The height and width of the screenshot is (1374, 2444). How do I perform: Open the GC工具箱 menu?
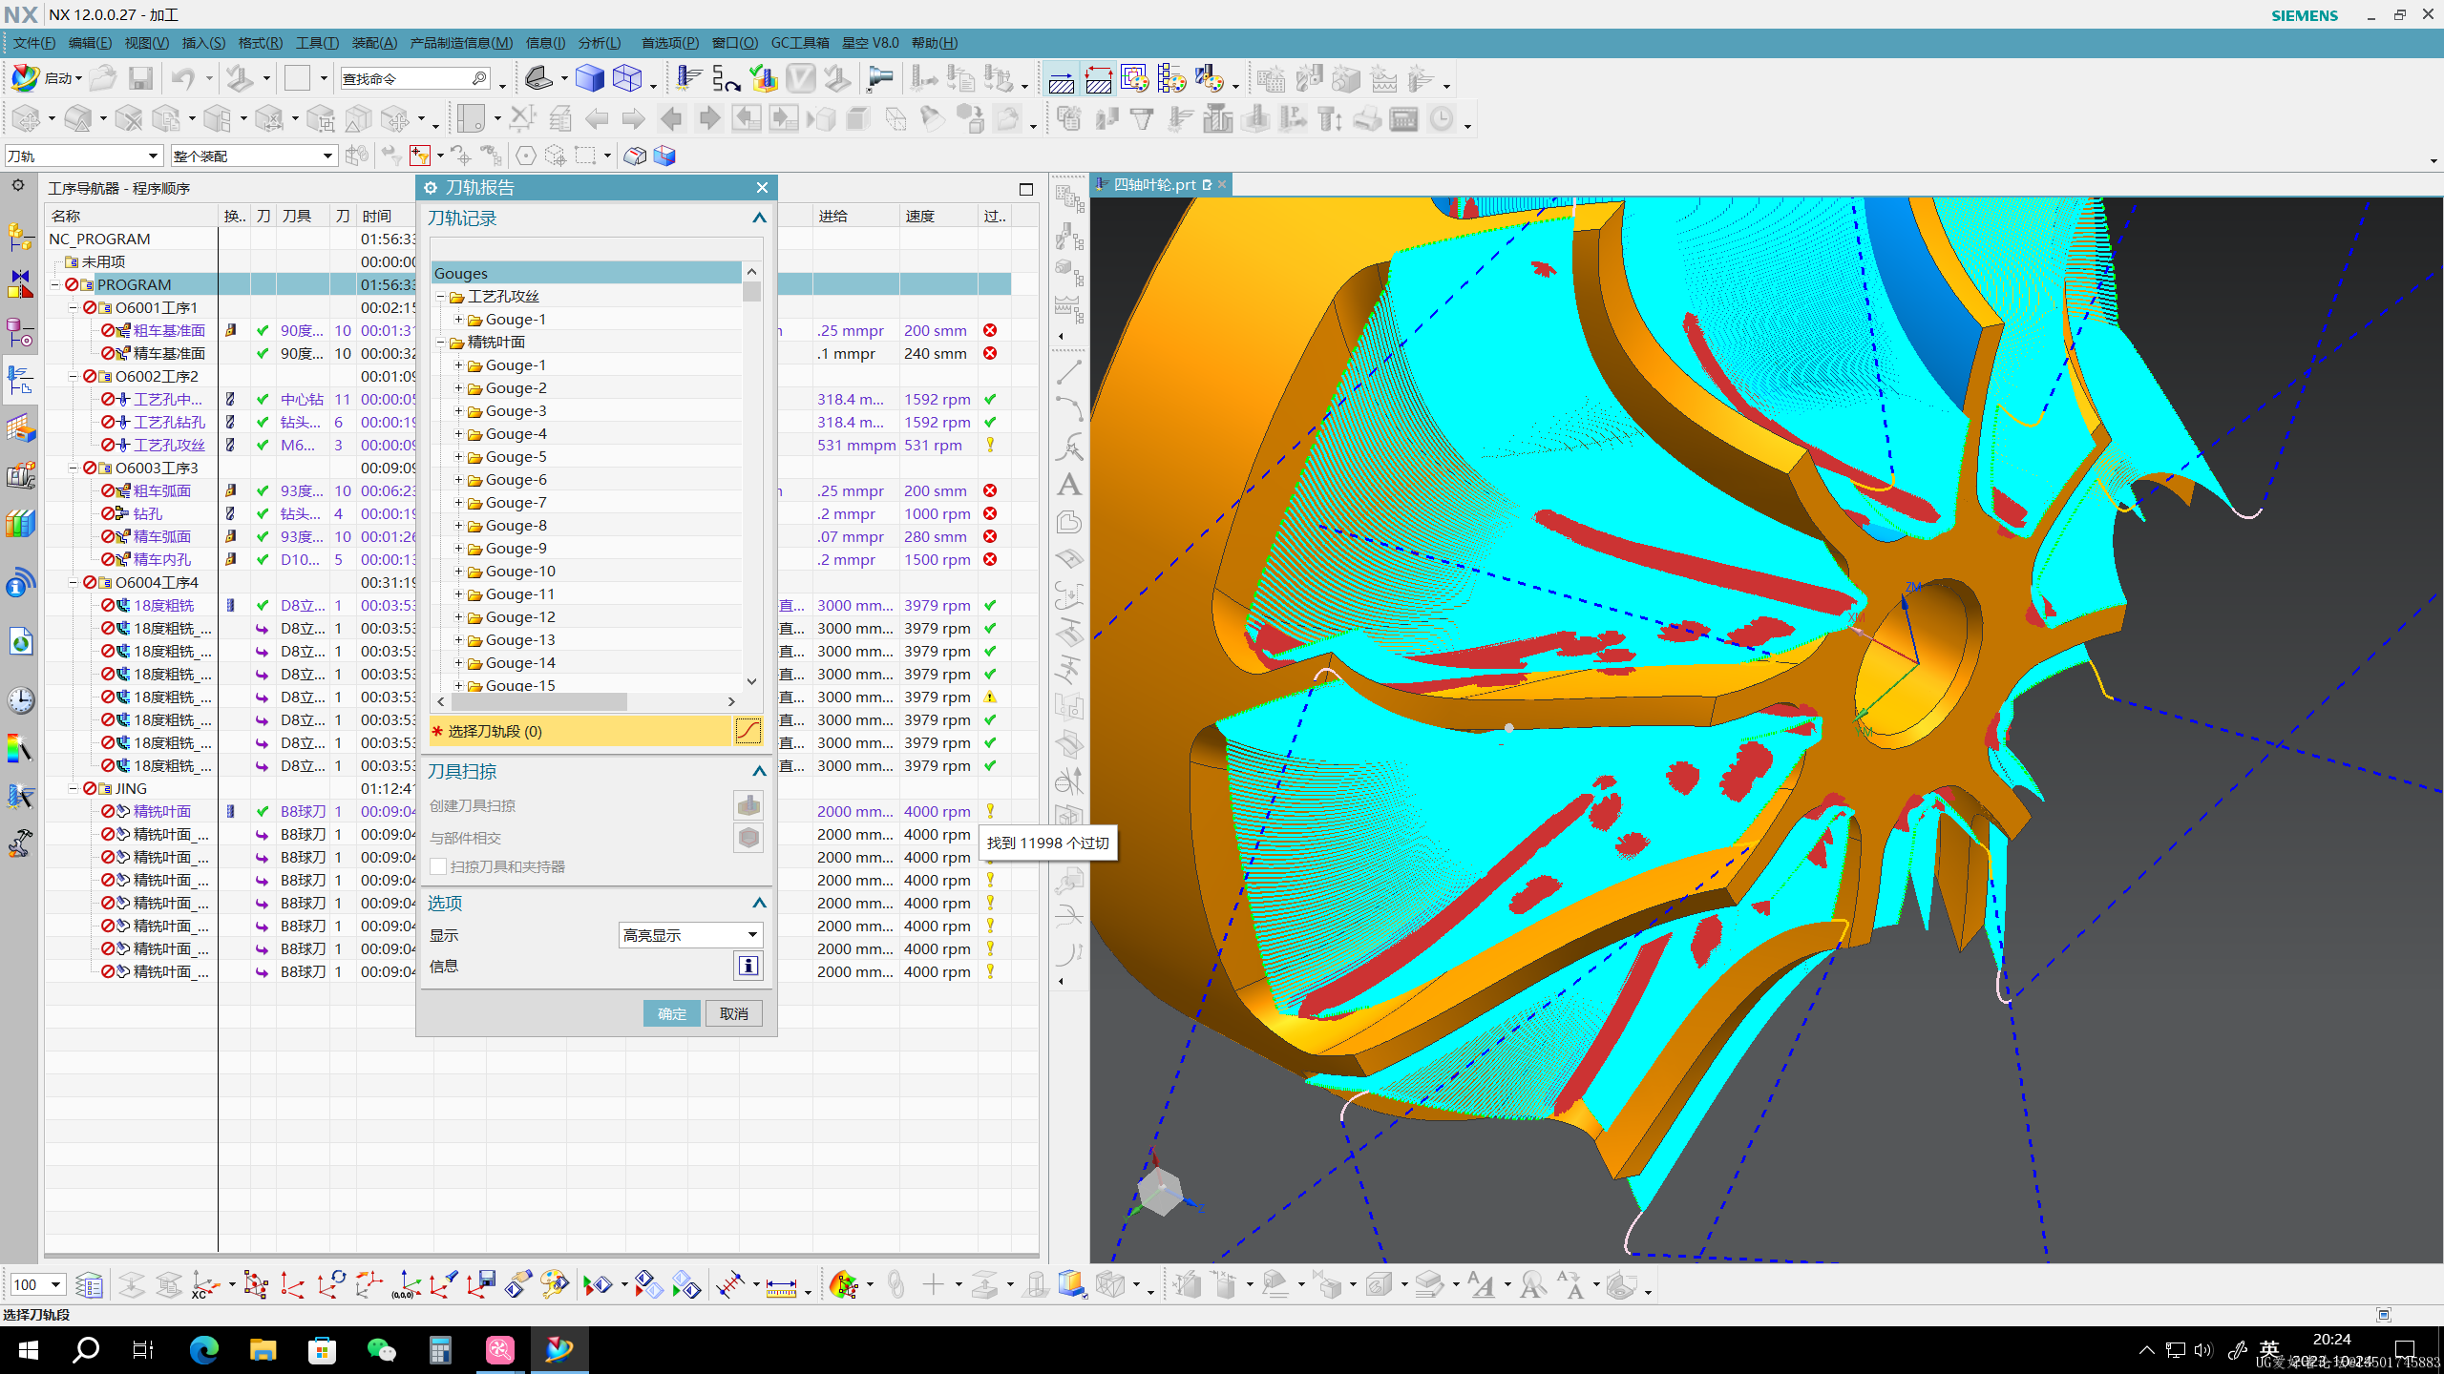tap(800, 43)
